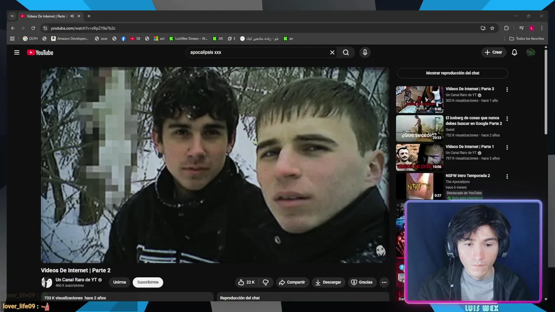Dislike the video with thumbs down
Image resolution: width=555 pixels, height=312 pixels.
tap(266, 282)
